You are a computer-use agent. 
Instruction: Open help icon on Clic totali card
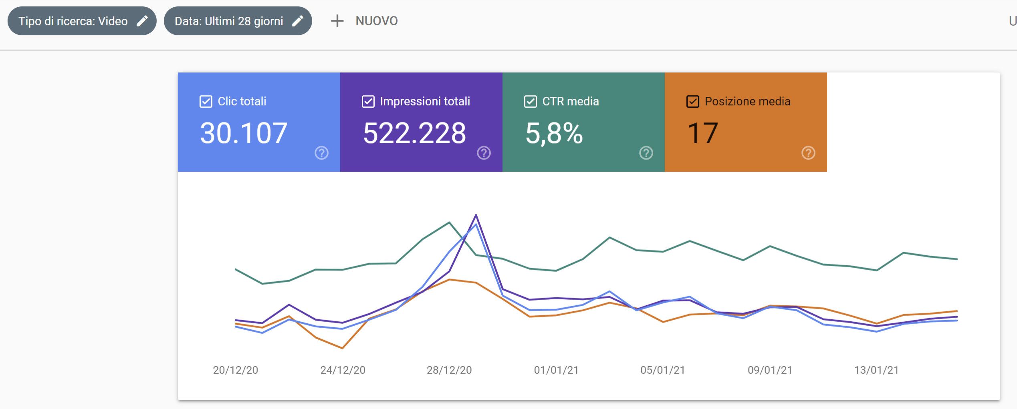click(x=321, y=153)
